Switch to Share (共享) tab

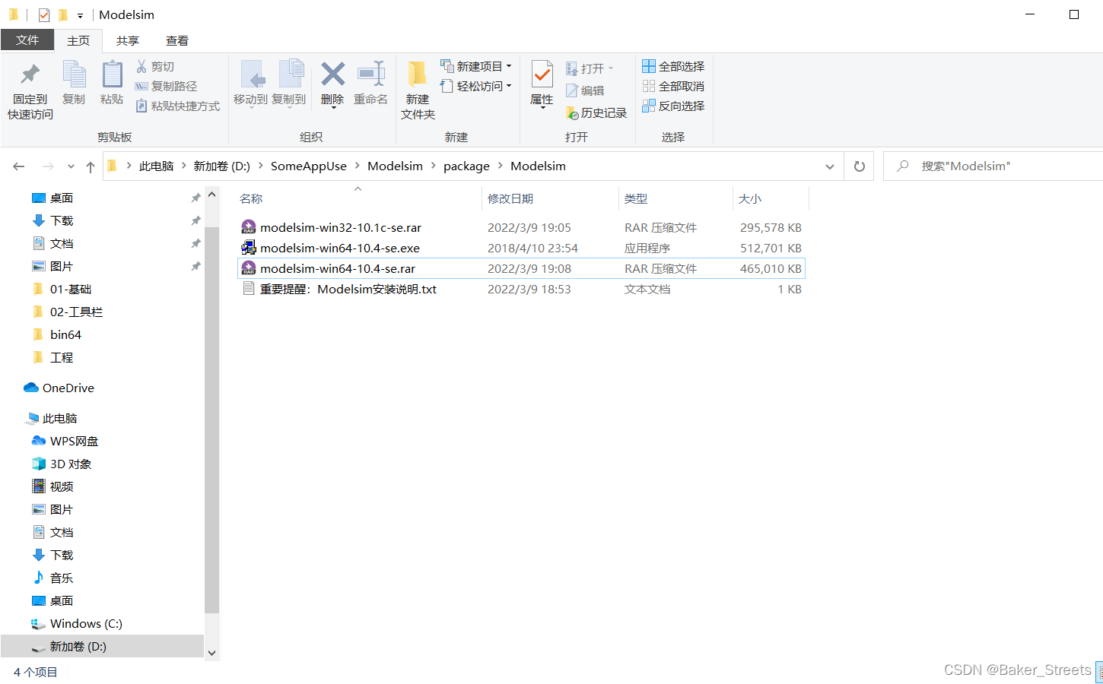point(128,41)
